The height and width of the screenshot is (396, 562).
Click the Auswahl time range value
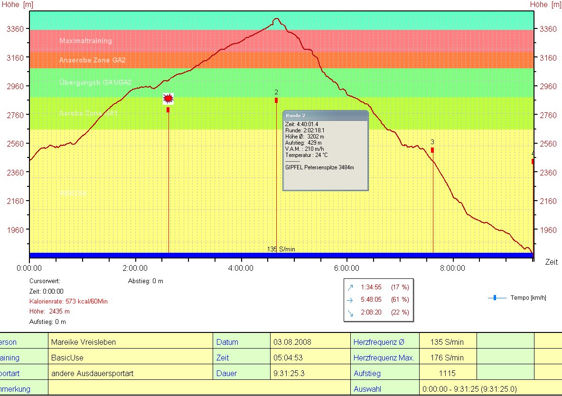469,389
